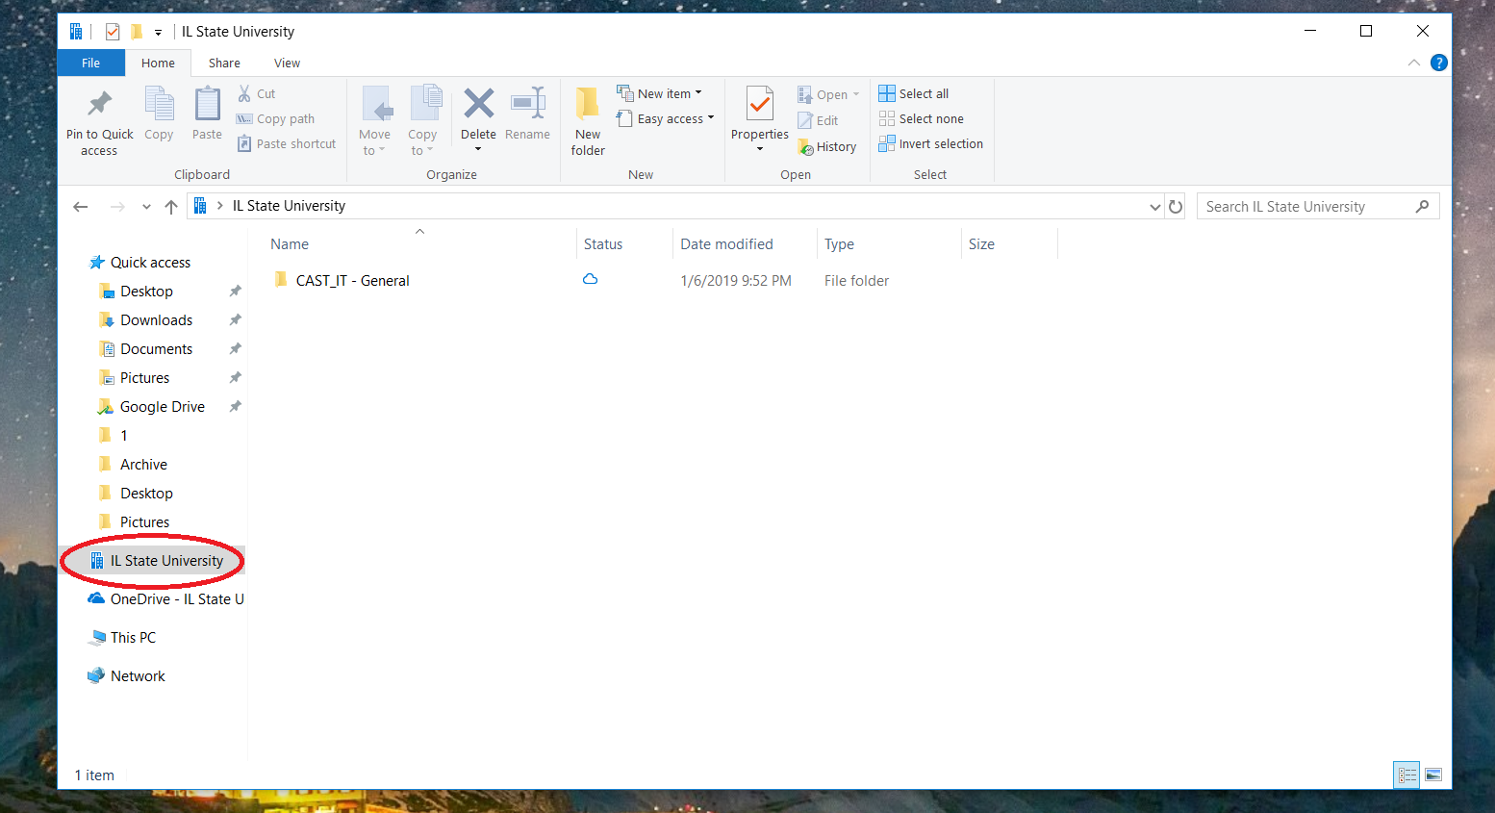This screenshot has width=1495, height=813.
Task: Click the Paste ribbon button
Action: tap(207, 114)
